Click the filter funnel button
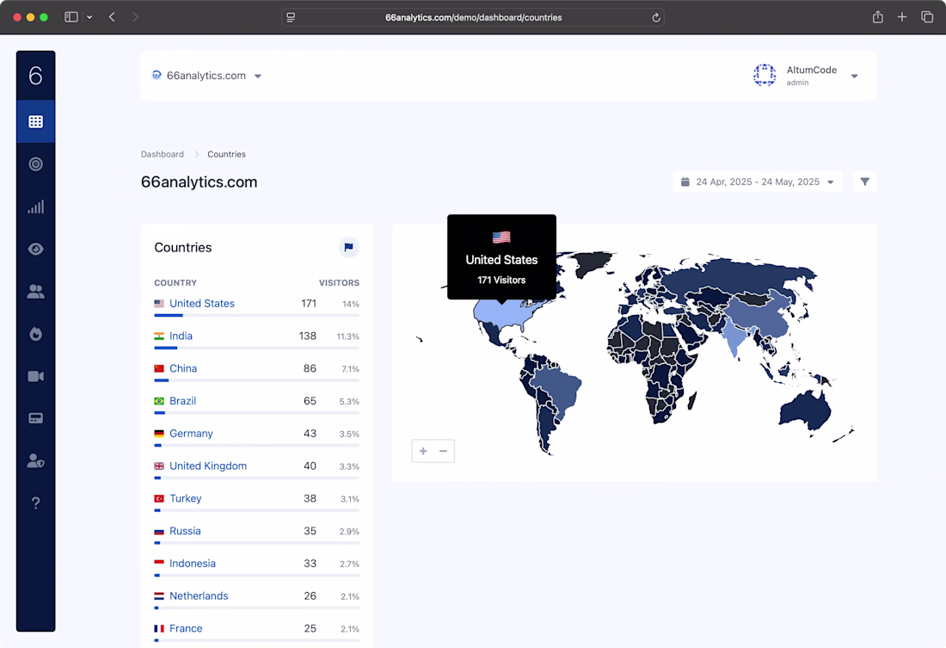Image resolution: width=946 pixels, height=648 pixels. (x=864, y=182)
